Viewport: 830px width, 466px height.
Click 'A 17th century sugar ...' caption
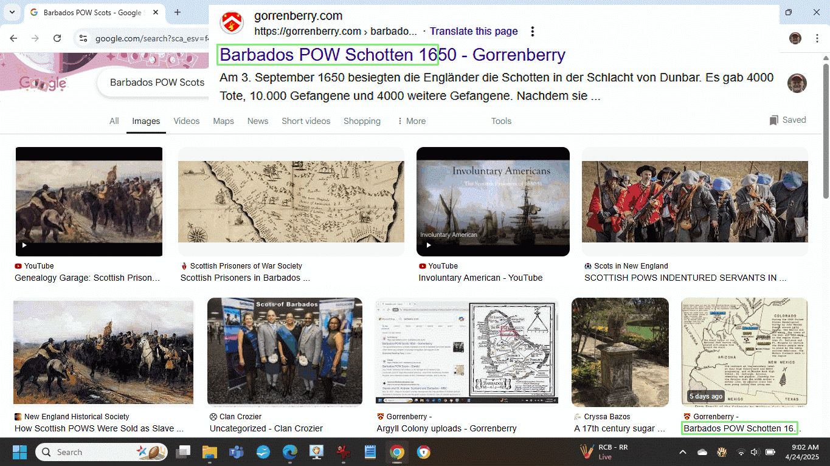pos(620,428)
